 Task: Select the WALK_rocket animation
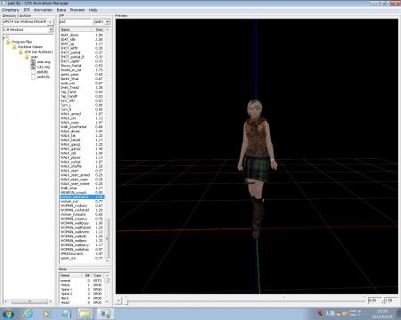click(x=82, y=162)
